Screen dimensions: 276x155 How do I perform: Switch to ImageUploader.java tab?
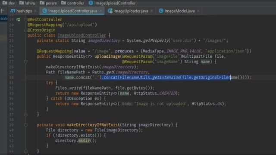tap(131, 11)
